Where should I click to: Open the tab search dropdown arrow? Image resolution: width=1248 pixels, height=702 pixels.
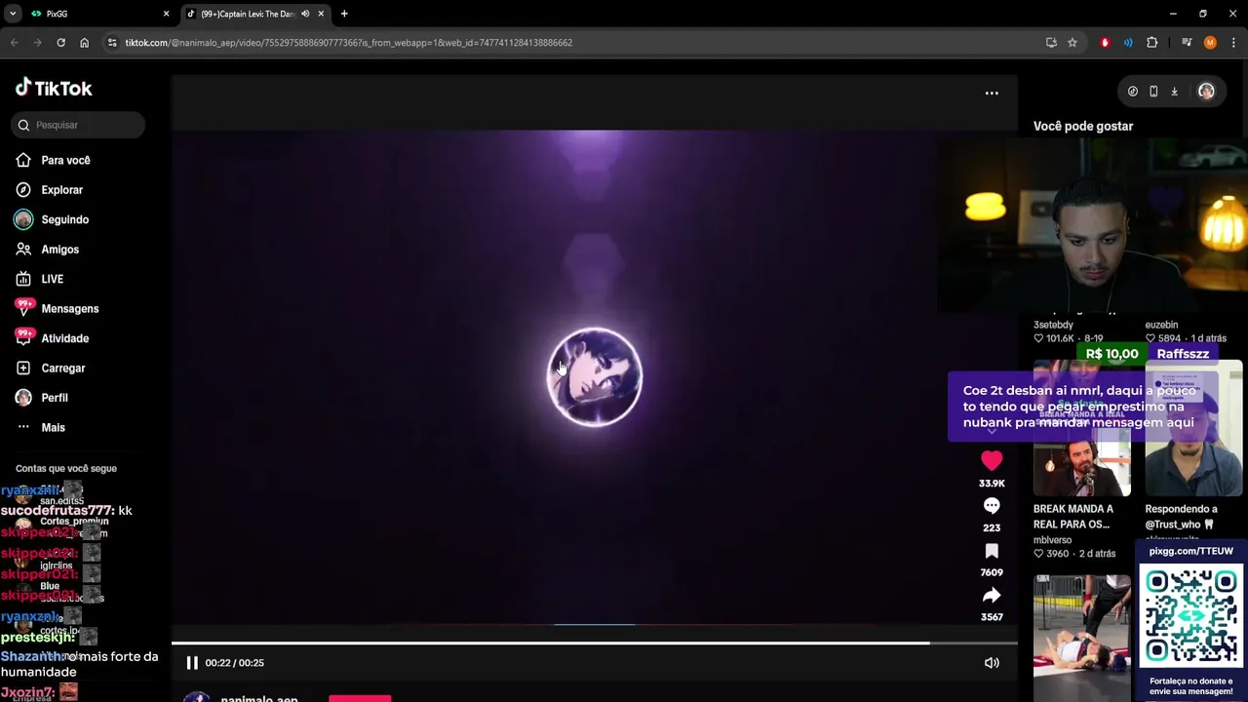(x=13, y=14)
